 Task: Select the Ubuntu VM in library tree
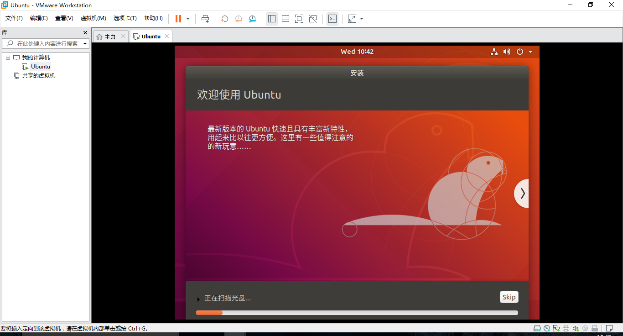click(x=41, y=67)
